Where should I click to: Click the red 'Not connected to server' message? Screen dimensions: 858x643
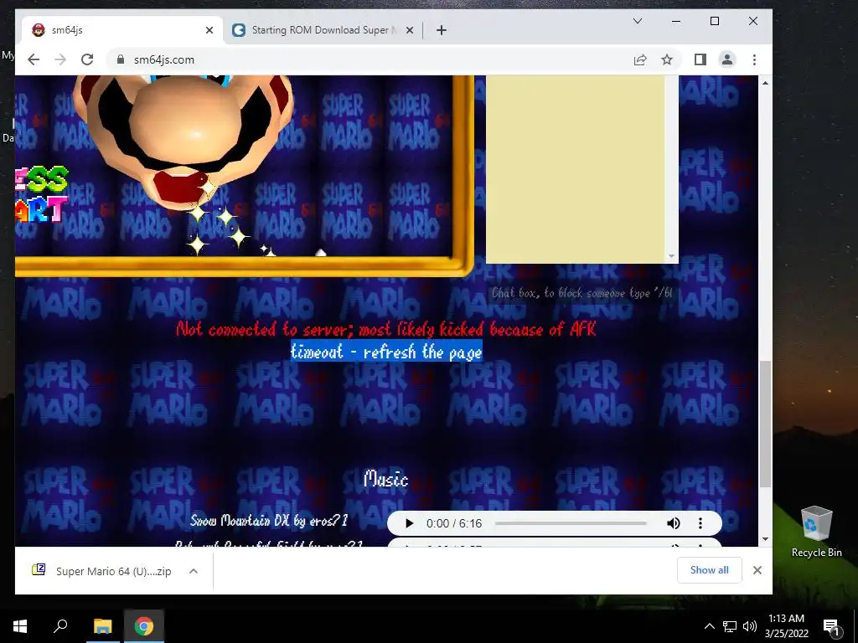click(386, 329)
